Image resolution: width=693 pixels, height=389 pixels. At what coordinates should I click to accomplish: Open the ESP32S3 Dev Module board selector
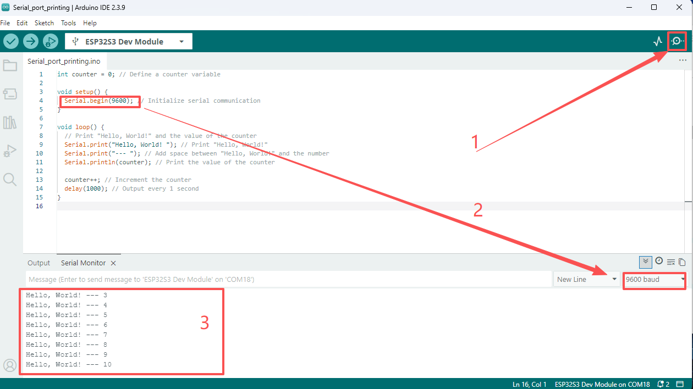click(129, 41)
